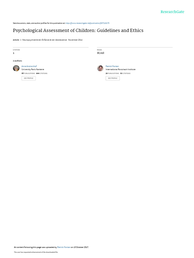
Task: Click the 644 citations stat
Action: (42, 73)
